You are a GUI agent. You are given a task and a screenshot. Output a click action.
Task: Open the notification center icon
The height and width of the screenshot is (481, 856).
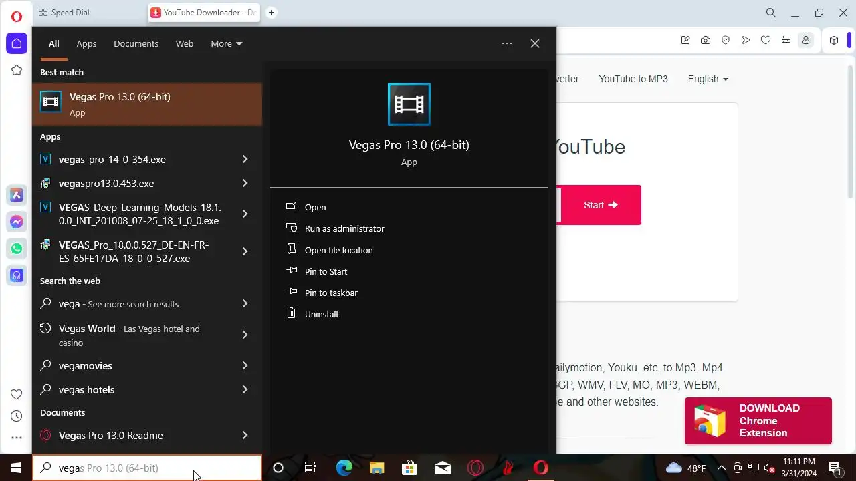point(835,468)
